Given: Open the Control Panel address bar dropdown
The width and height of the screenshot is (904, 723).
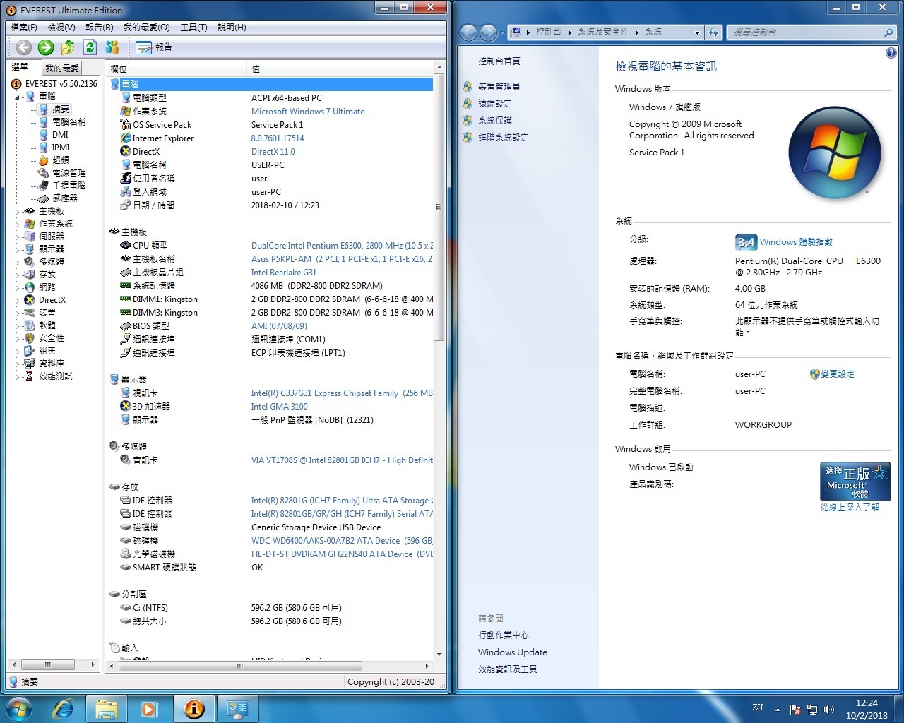Looking at the screenshot, I should pos(697,32).
